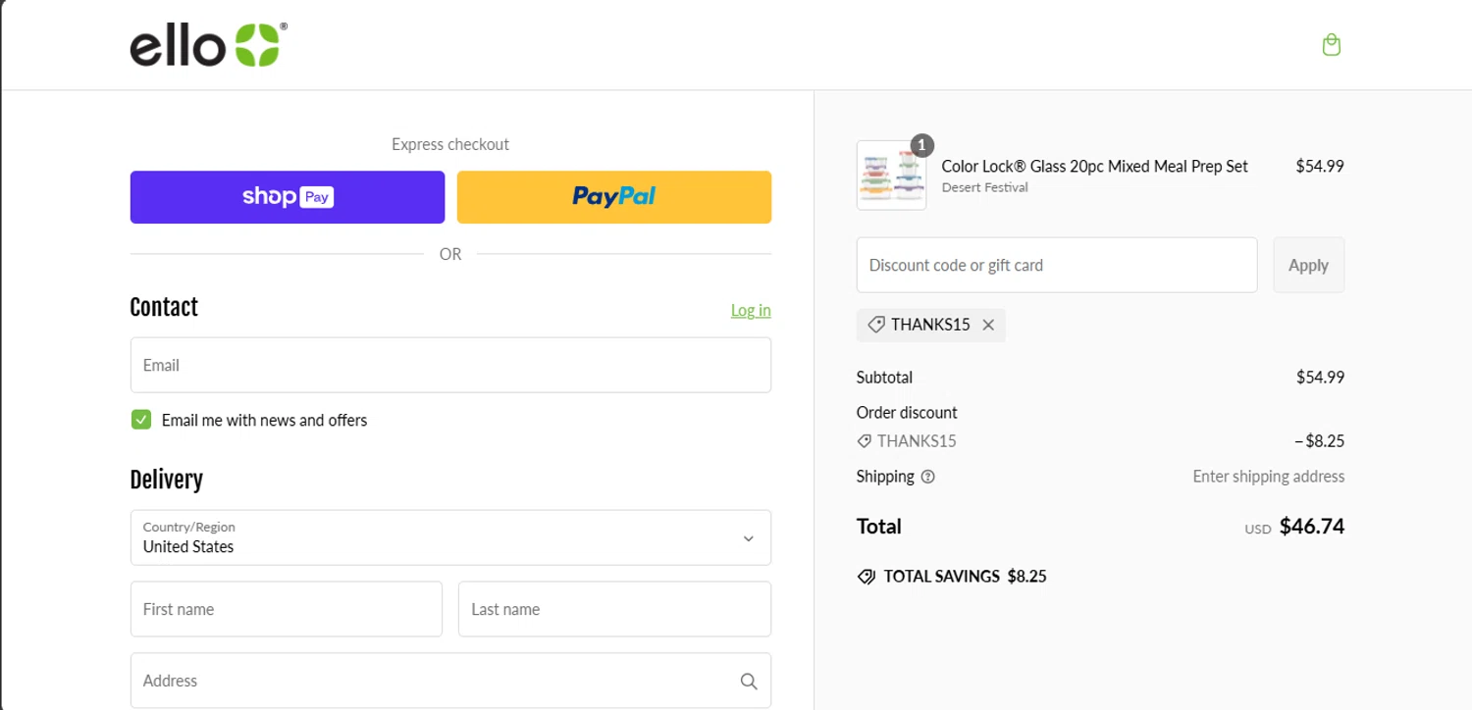
Task: Click the address search magnifier icon
Action: click(x=749, y=681)
